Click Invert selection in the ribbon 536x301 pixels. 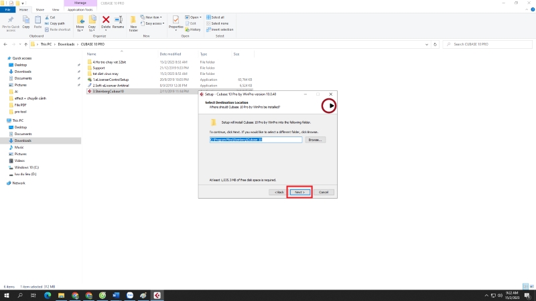tap(220, 29)
